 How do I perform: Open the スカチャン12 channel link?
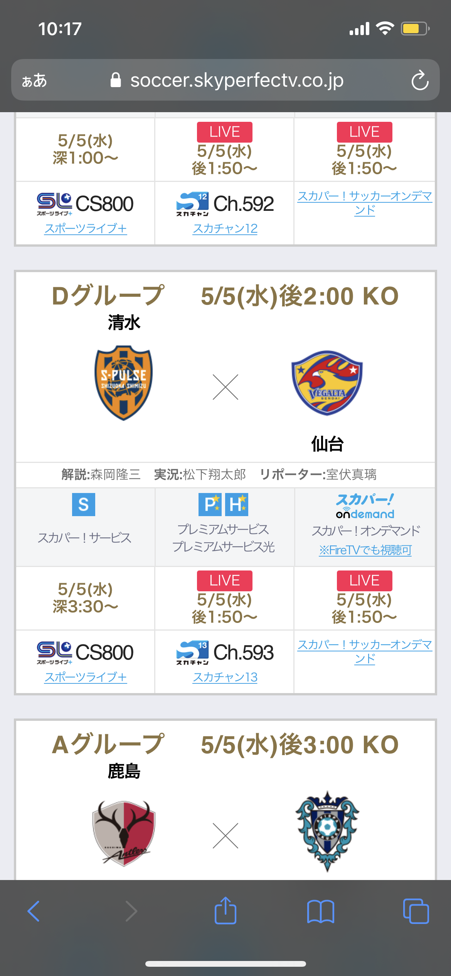(x=225, y=229)
